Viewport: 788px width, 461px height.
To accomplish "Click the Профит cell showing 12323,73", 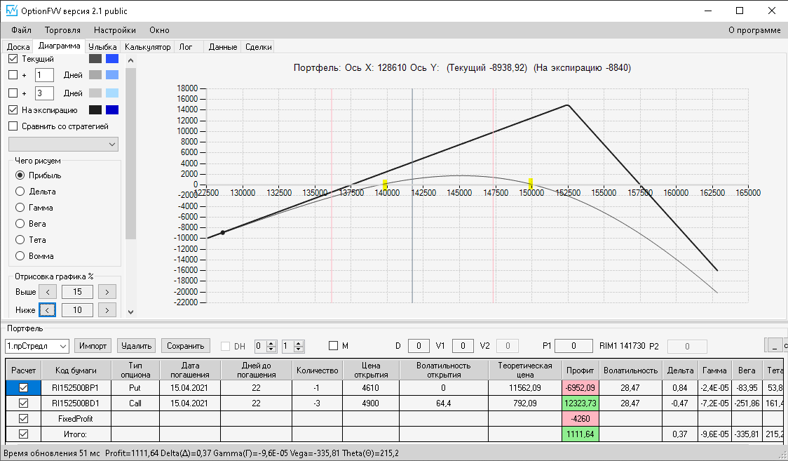I will [x=580, y=403].
